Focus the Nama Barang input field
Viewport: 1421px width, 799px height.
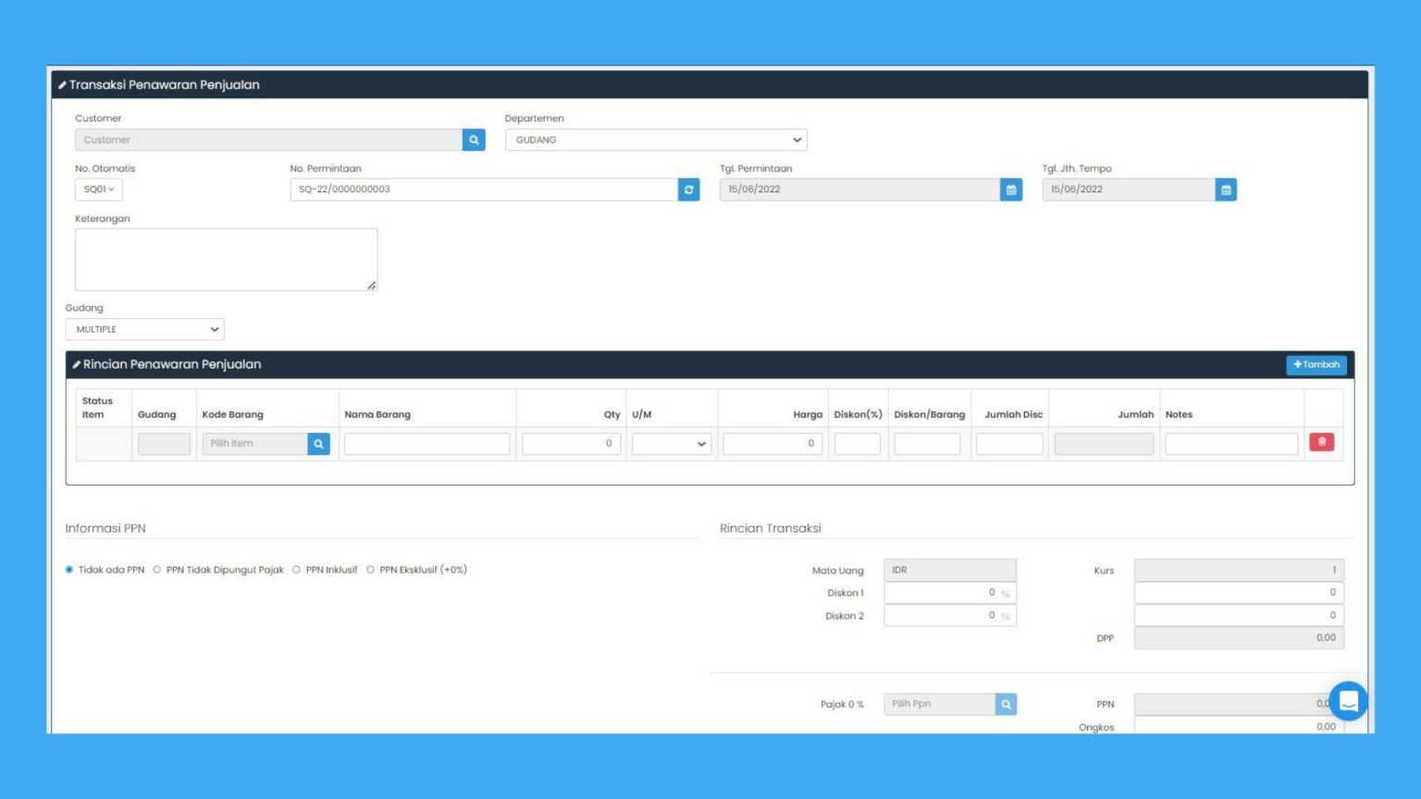click(x=426, y=444)
